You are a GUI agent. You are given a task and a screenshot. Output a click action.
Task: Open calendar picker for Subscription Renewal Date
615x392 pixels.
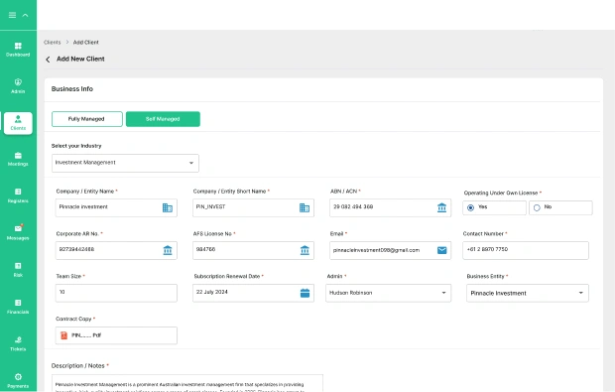coord(305,293)
